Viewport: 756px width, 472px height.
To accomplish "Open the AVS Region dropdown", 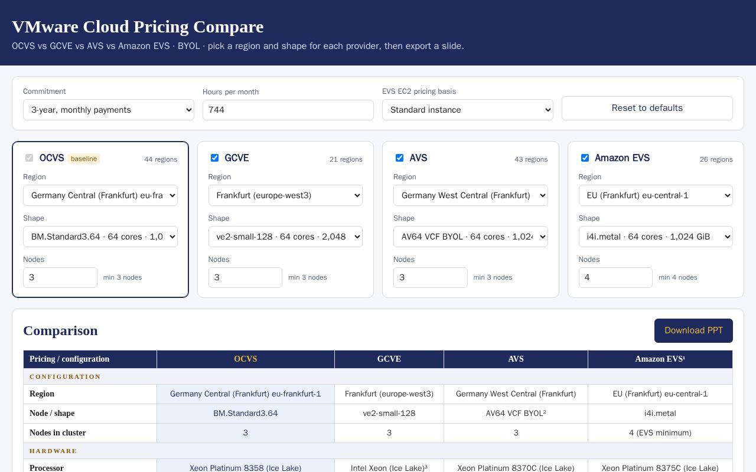I will pyautogui.click(x=471, y=195).
